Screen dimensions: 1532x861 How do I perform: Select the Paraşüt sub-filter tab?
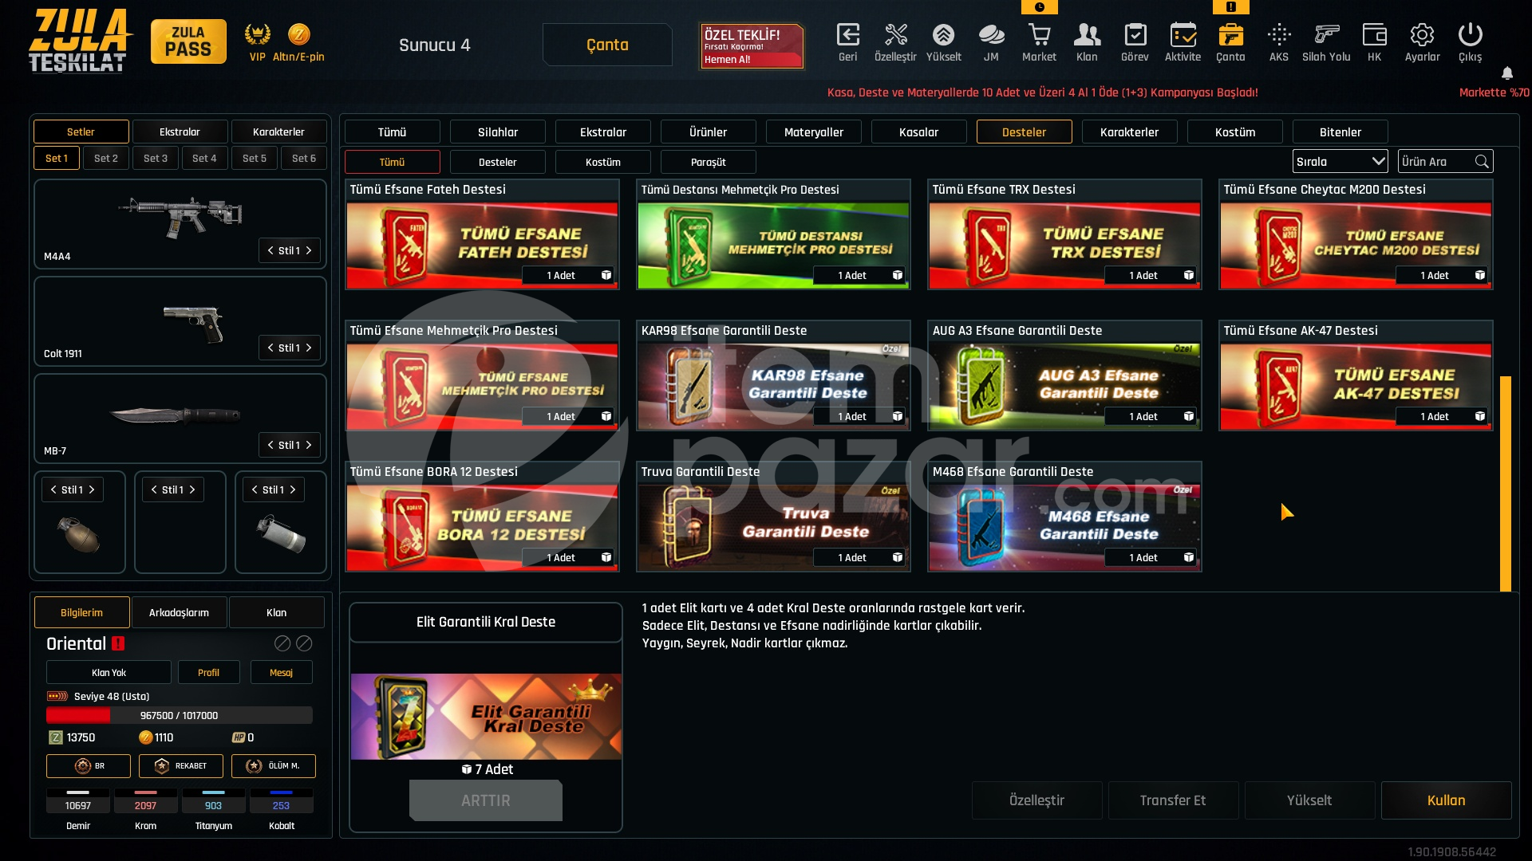click(709, 163)
